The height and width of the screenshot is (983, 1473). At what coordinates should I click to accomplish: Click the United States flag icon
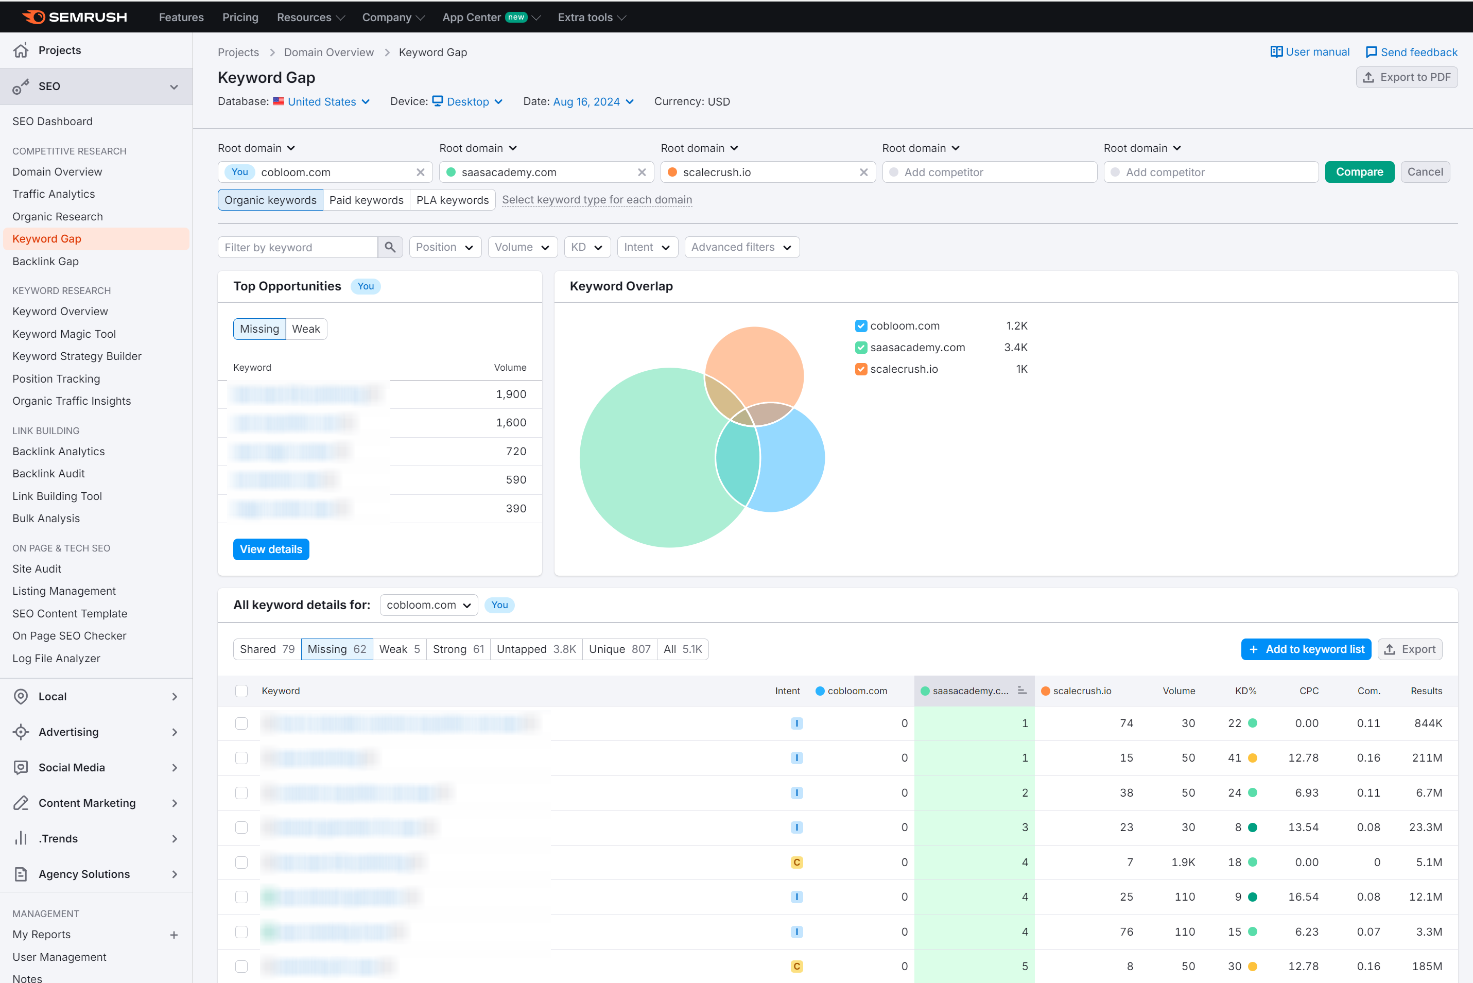pyautogui.click(x=279, y=101)
